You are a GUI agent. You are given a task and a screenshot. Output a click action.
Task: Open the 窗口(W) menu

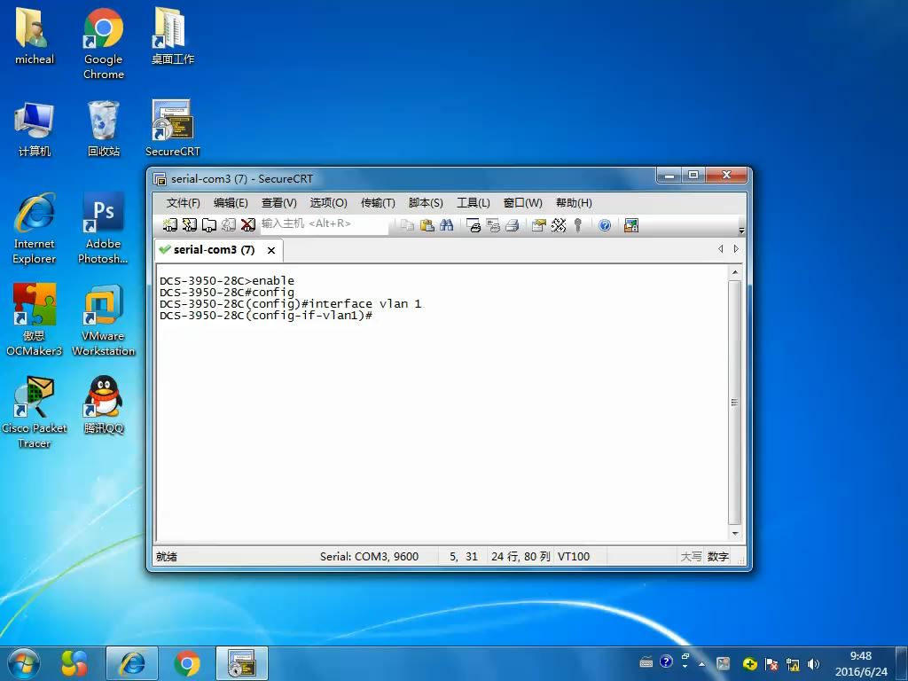tap(523, 203)
